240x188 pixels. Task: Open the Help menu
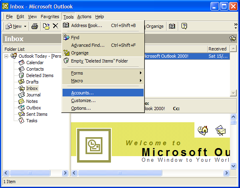(100, 17)
